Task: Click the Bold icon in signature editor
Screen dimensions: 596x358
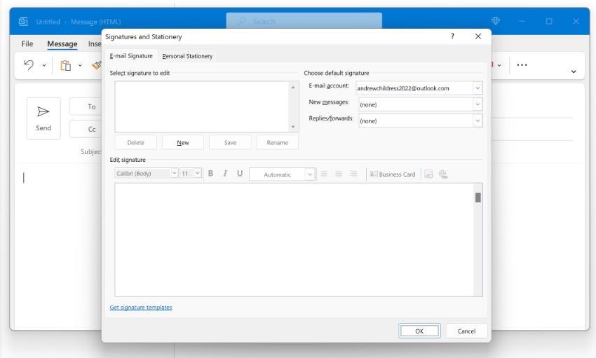Action: coord(210,174)
